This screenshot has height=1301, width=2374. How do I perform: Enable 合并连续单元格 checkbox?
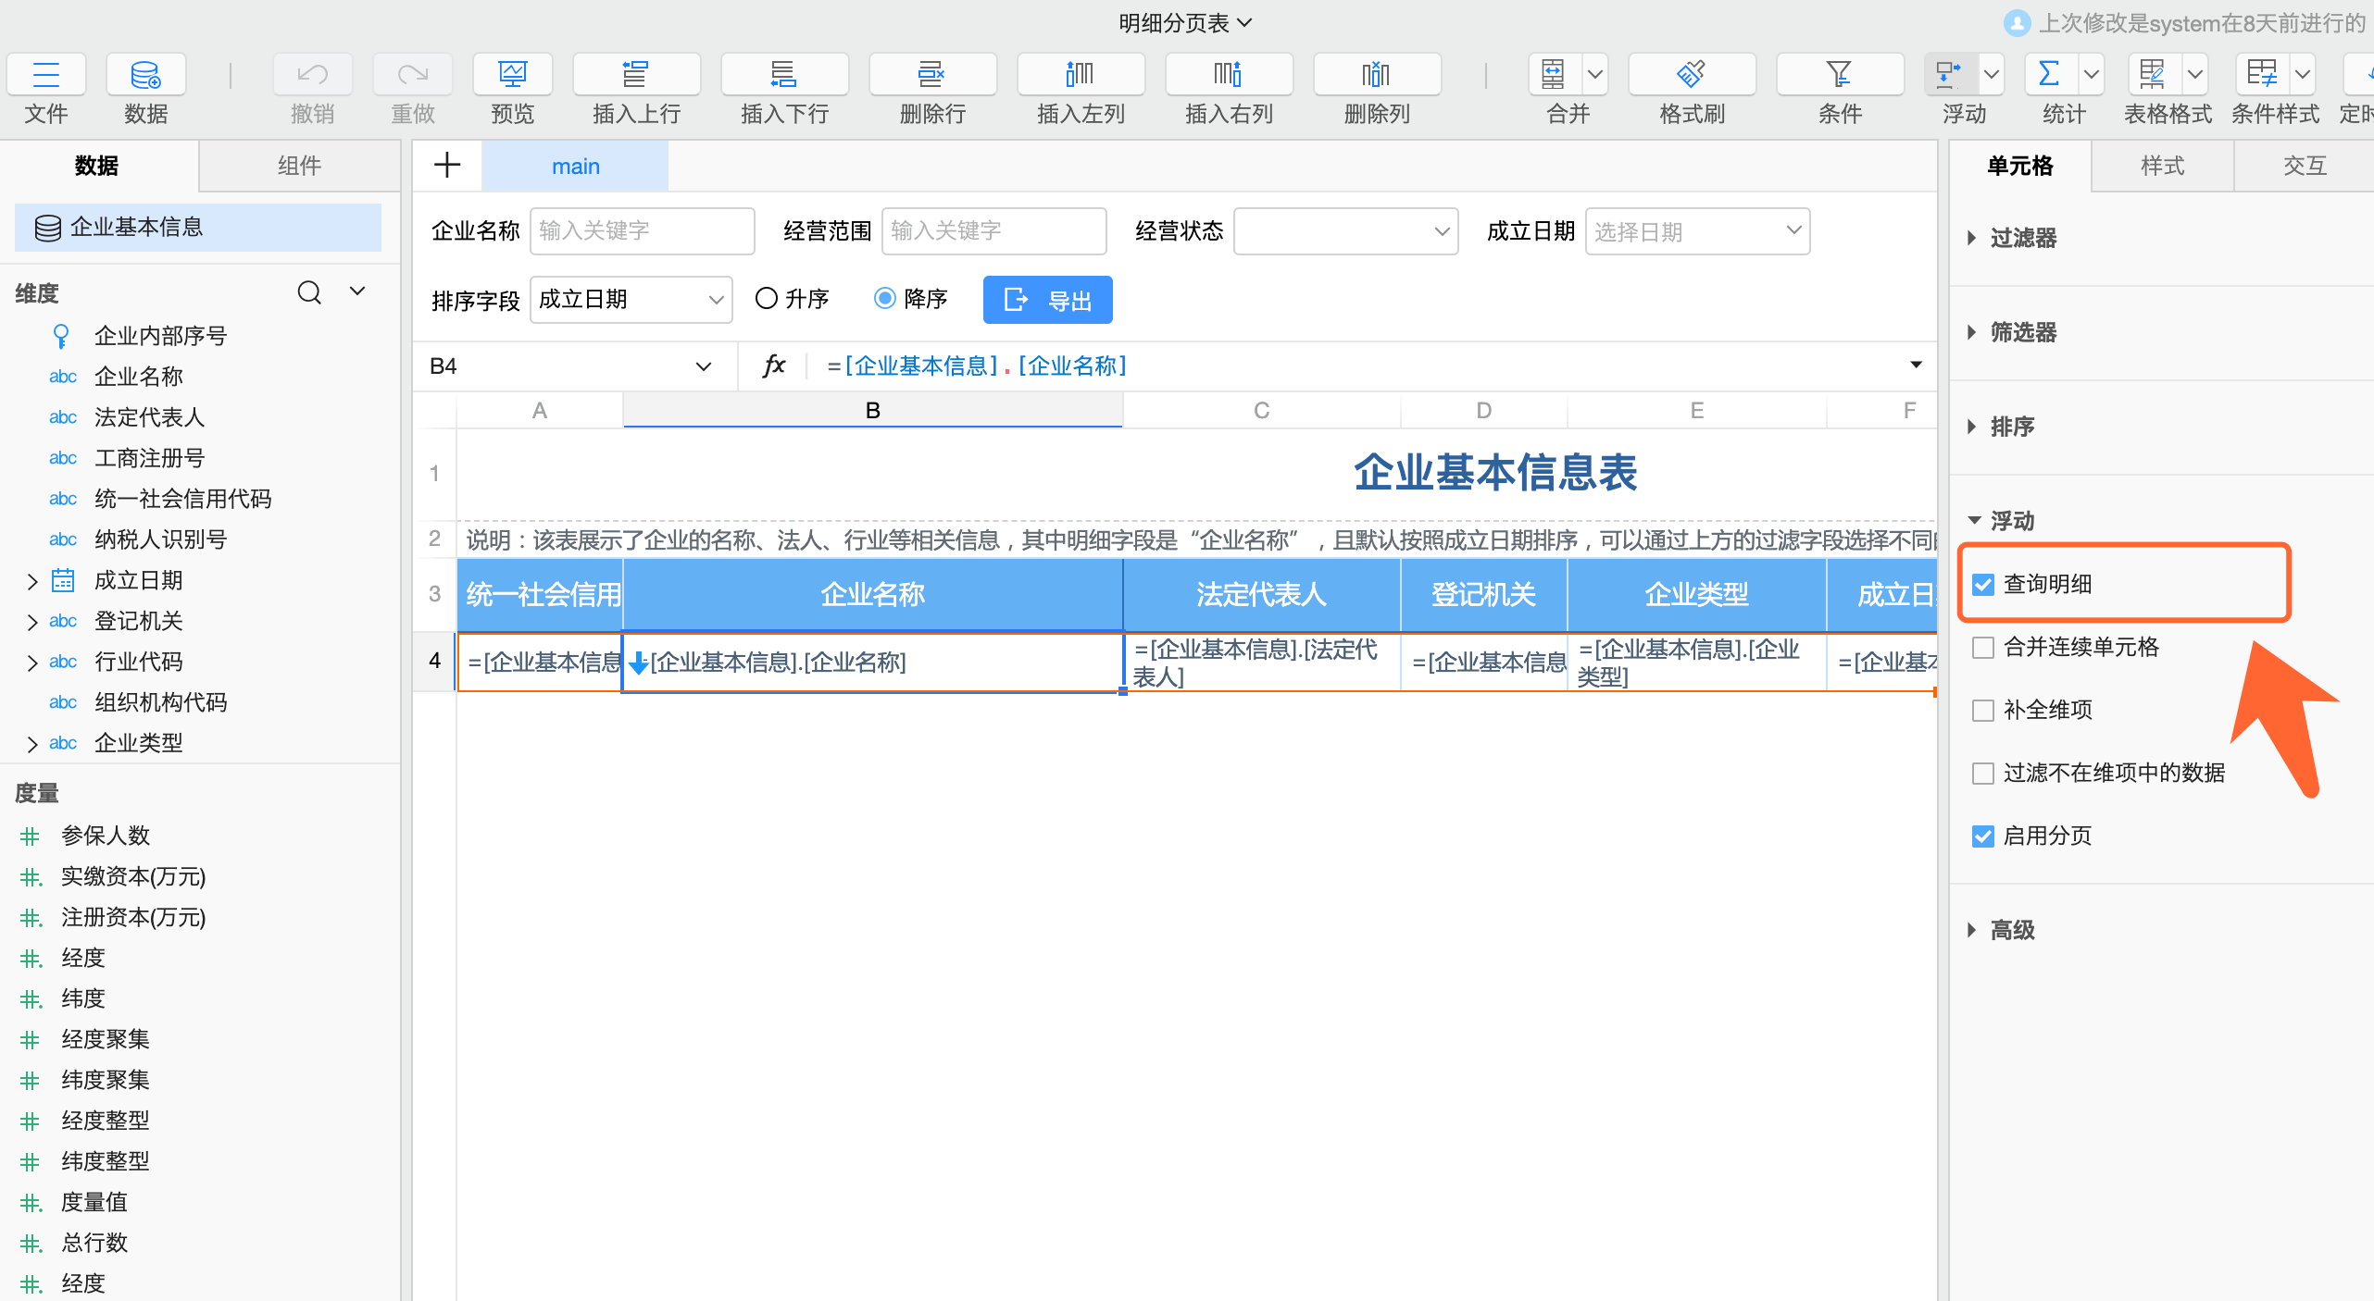click(x=1983, y=648)
